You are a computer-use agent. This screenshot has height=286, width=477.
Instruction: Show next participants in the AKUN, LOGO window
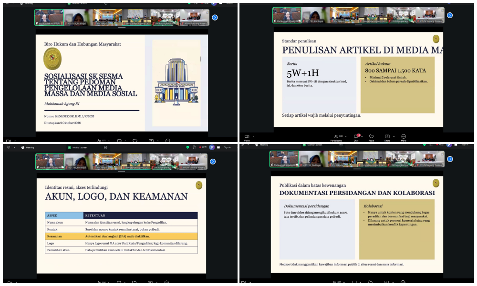pyautogui.click(x=213, y=162)
